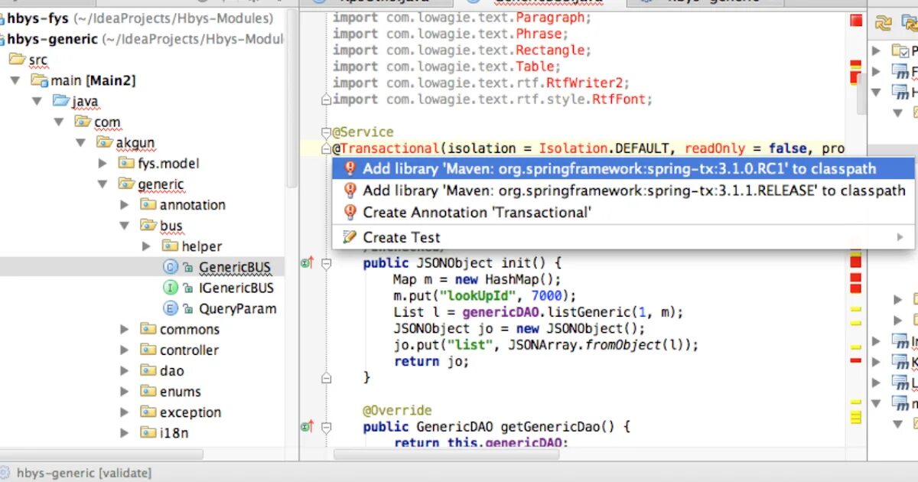Viewport: 918px width, 482px height.
Task: Choose Add library spring-tx:3.1.1.RELEASE to classpath
Action: click(623, 191)
